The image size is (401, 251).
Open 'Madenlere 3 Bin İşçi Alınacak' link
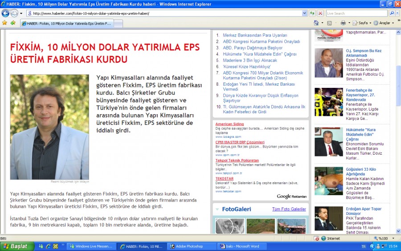point(250,60)
